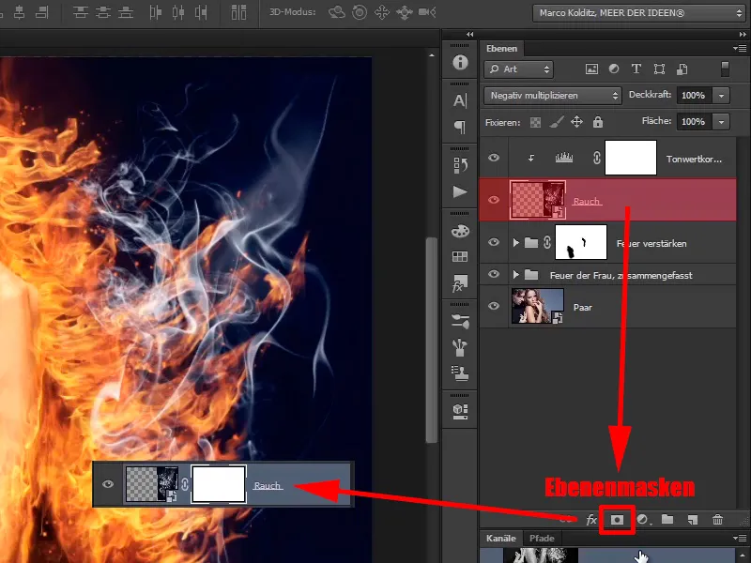Hide the Rauch layer in Layers panel

tap(494, 200)
